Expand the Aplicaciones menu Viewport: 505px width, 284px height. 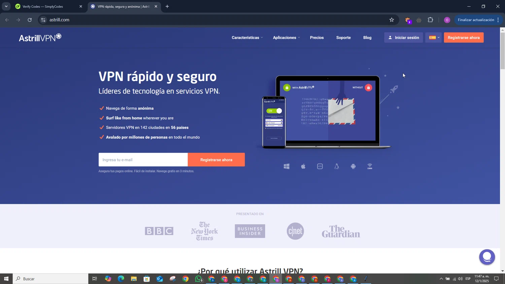point(286,38)
